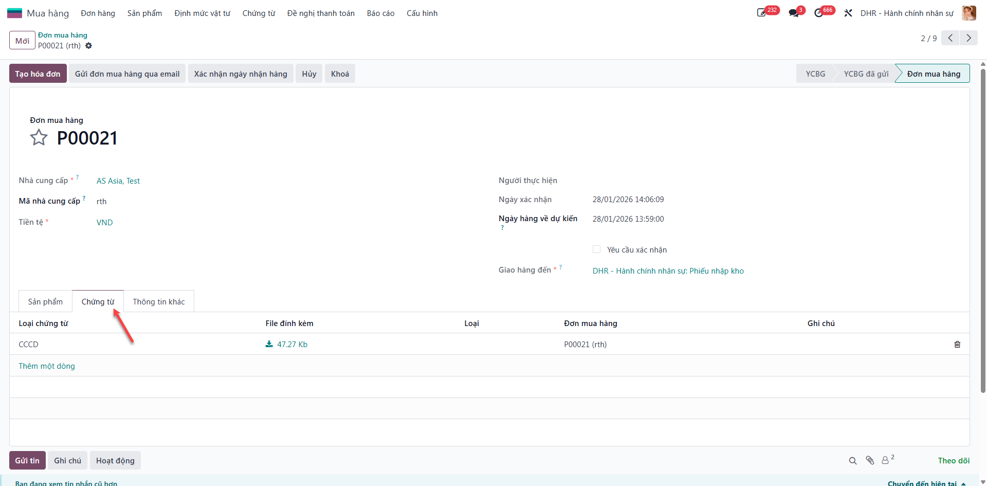Select the YCBG đã gửi status stage
Image resolution: width=987 pixels, height=486 pixels.
click(x=866, y=74)
